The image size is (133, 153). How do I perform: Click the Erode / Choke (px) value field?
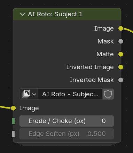coord(66,121)
